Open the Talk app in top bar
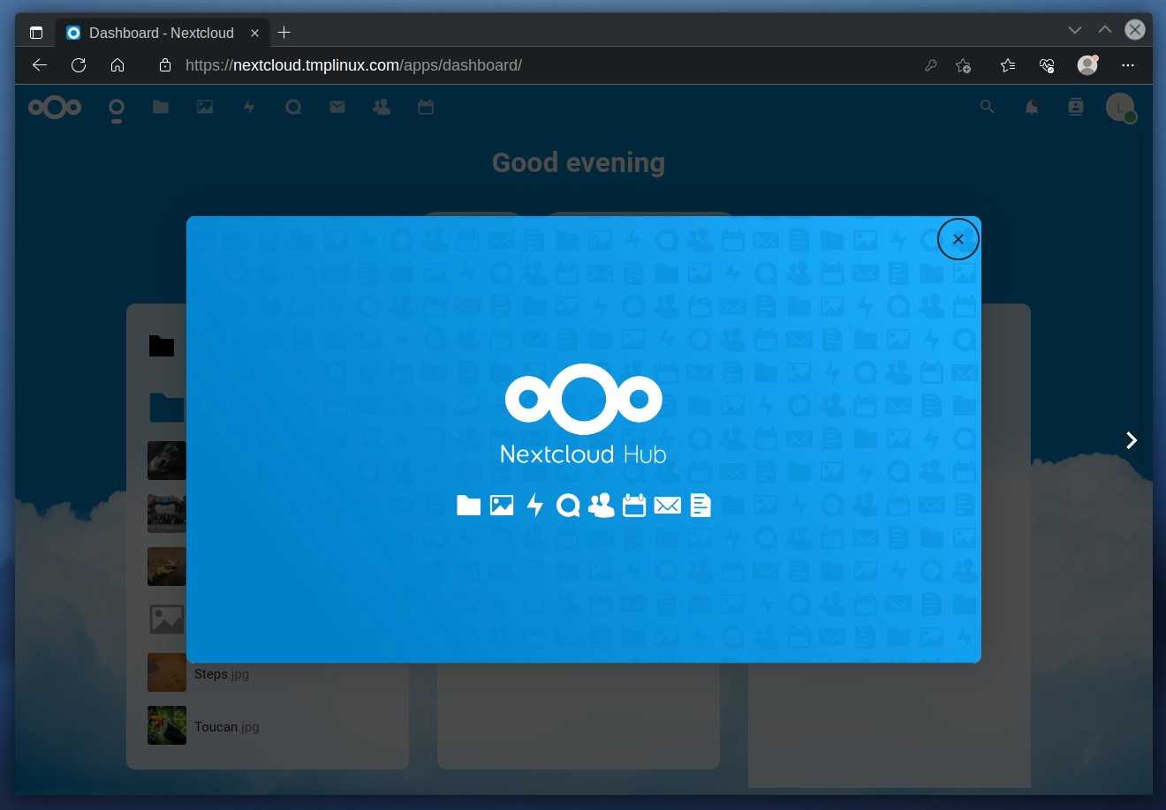The width and height of the screenshot is (1166, 810). (x=293, y=107)
